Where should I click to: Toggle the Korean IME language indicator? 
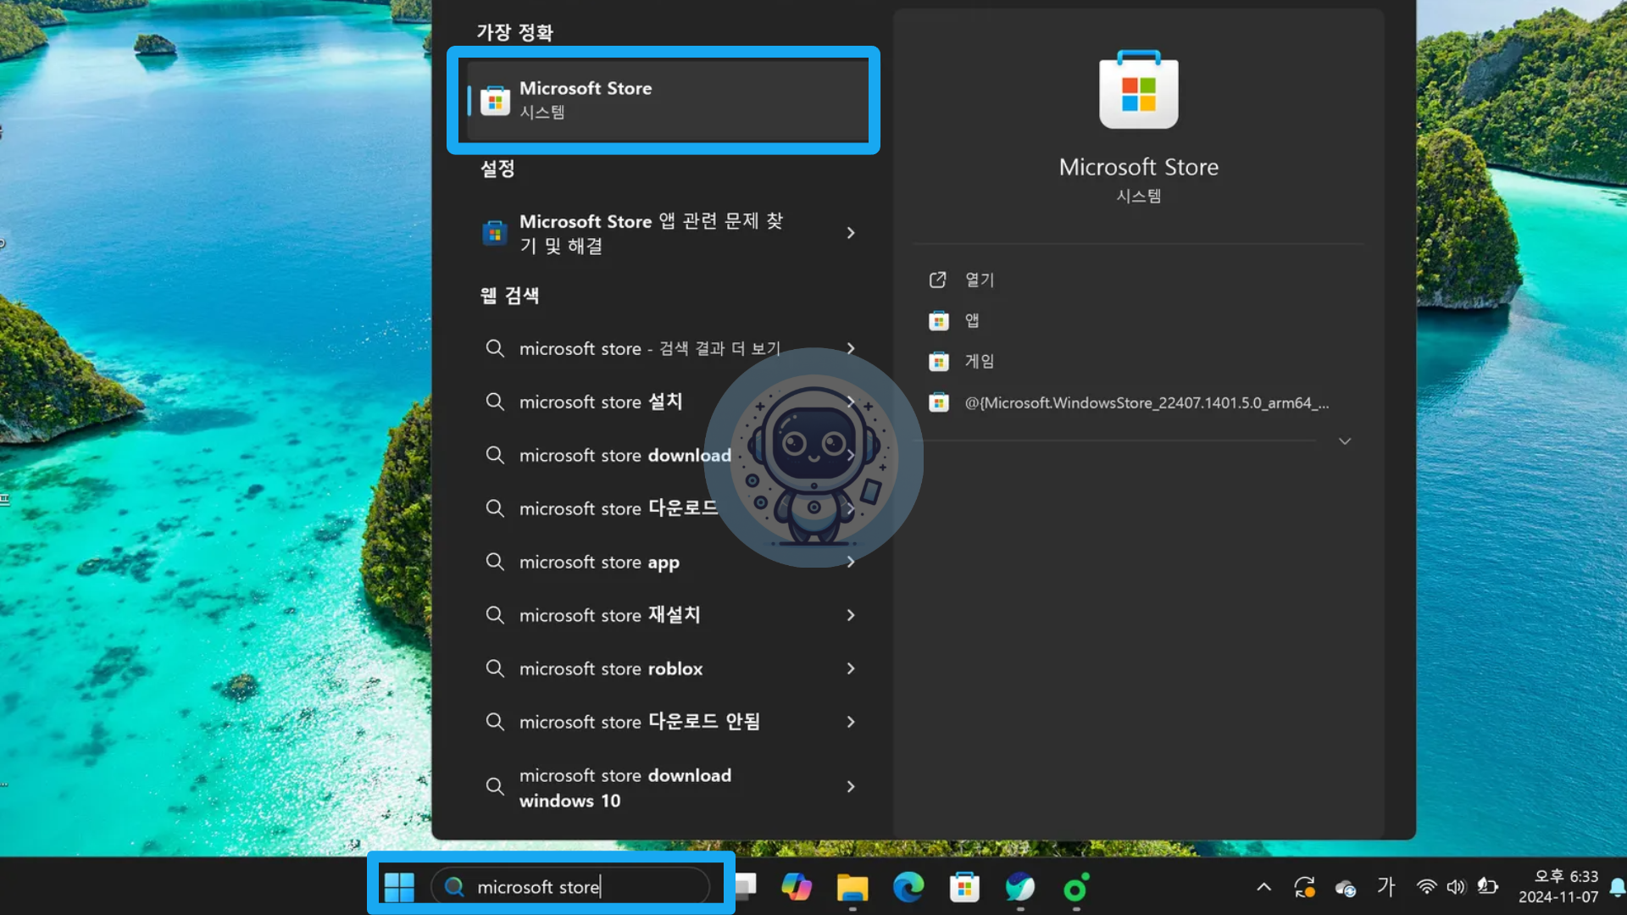pos(1385,887)
